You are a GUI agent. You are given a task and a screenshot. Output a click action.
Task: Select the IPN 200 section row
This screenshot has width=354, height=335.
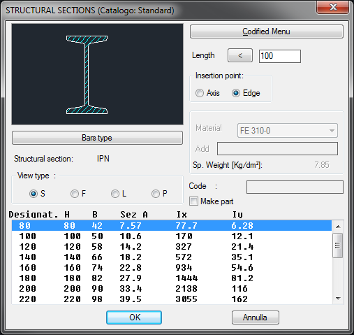click(x=172, y=289)
